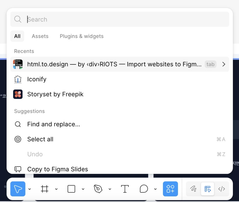This screenshot has width=239, height=202.
Task: Click the Storyset by Freepik icon
Action: (18, 94)
